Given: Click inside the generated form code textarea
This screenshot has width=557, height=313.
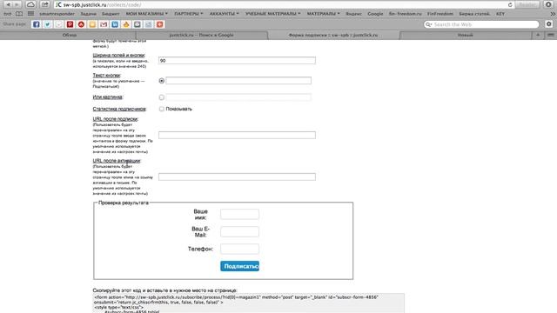Looking at the screenshot, I should tap(249, 303).
